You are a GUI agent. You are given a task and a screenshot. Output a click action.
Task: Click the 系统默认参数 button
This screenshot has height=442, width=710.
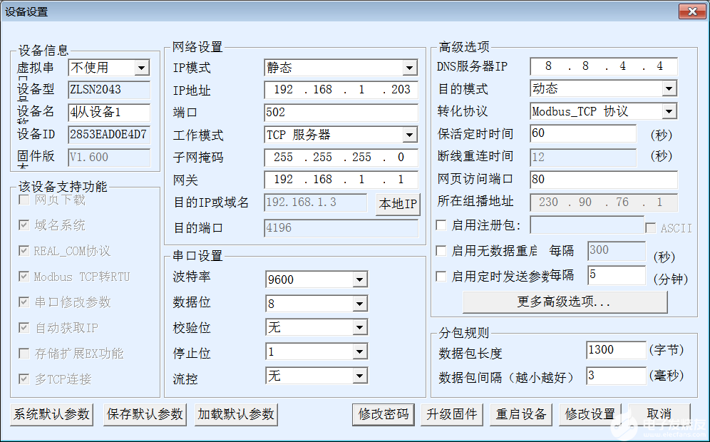51,414
